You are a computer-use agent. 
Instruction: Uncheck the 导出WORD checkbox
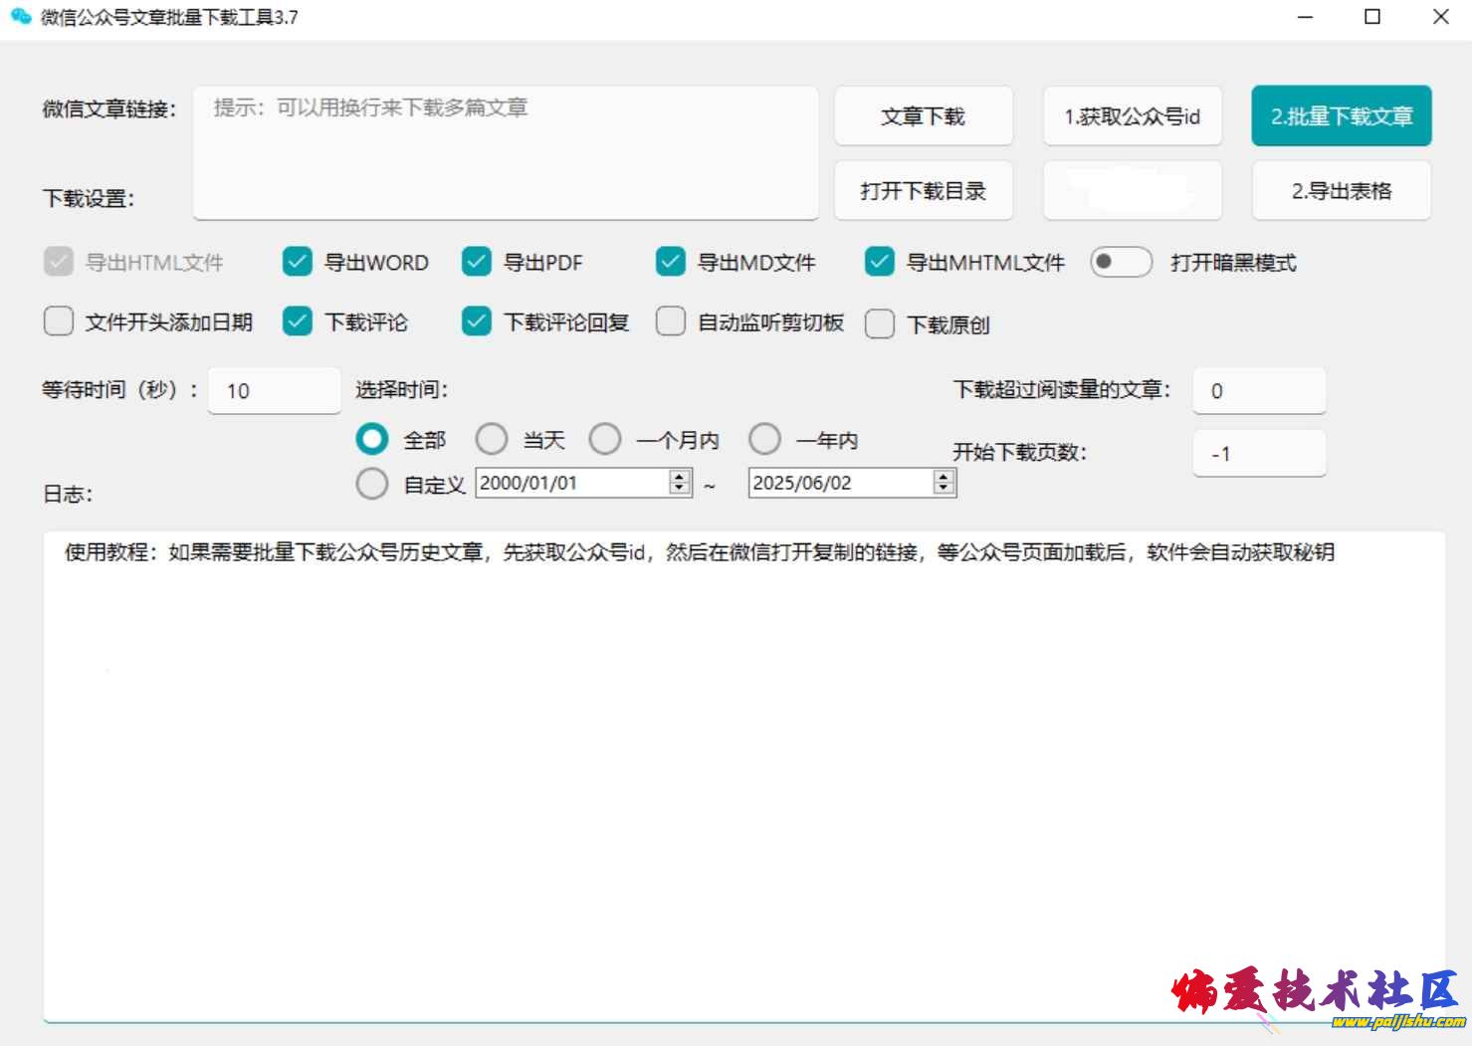pyautogui.click(x=298, y=263)
